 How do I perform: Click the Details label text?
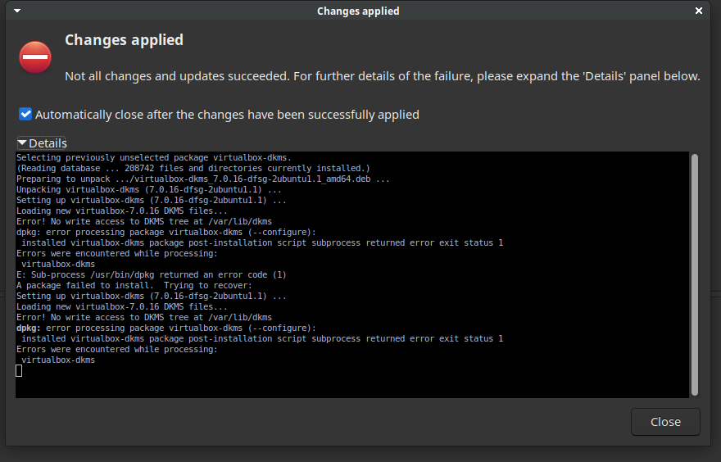48,143
